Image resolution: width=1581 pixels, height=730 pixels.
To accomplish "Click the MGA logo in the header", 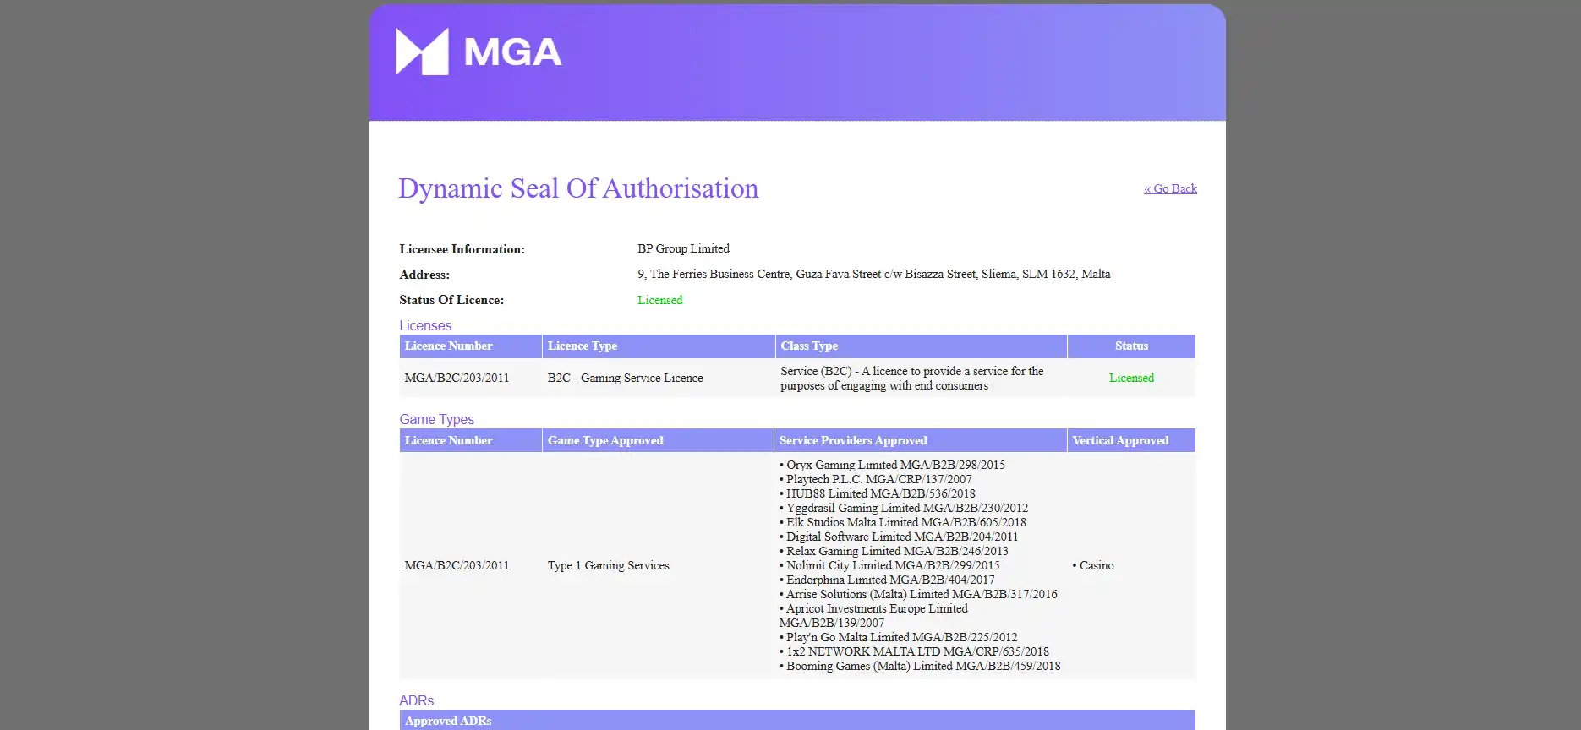I will (479, 52).
